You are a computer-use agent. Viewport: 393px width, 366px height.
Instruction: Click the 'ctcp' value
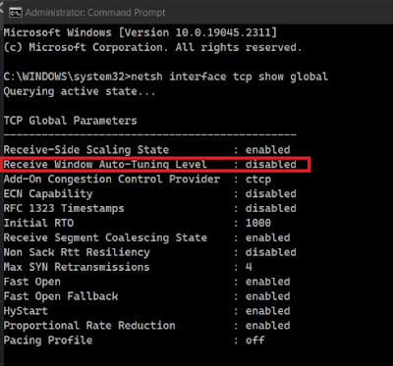258,180
